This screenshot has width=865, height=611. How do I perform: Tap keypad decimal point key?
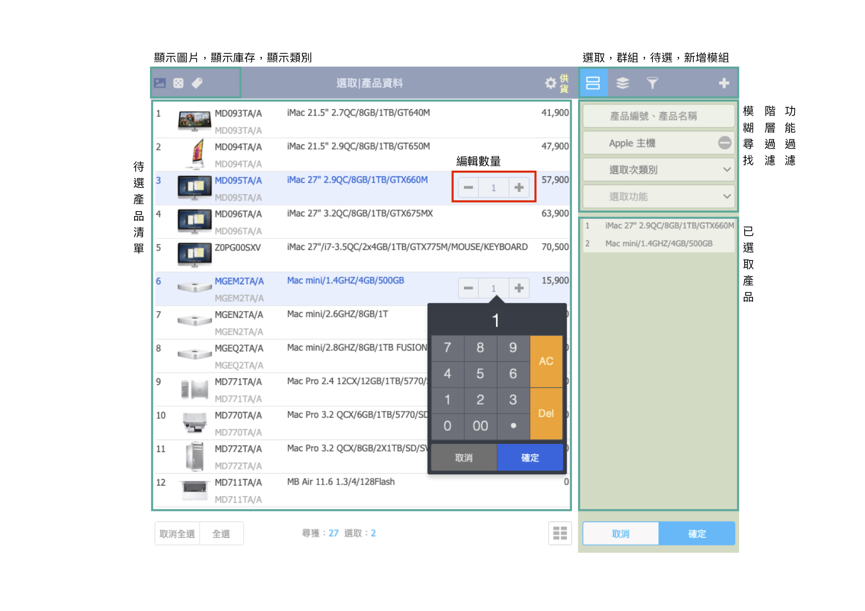click(513, 426)
